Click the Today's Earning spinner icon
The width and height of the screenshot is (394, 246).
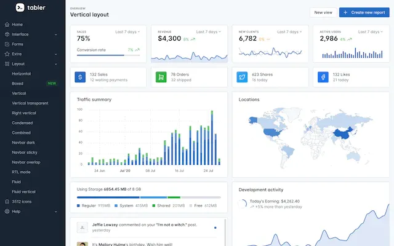242,204
